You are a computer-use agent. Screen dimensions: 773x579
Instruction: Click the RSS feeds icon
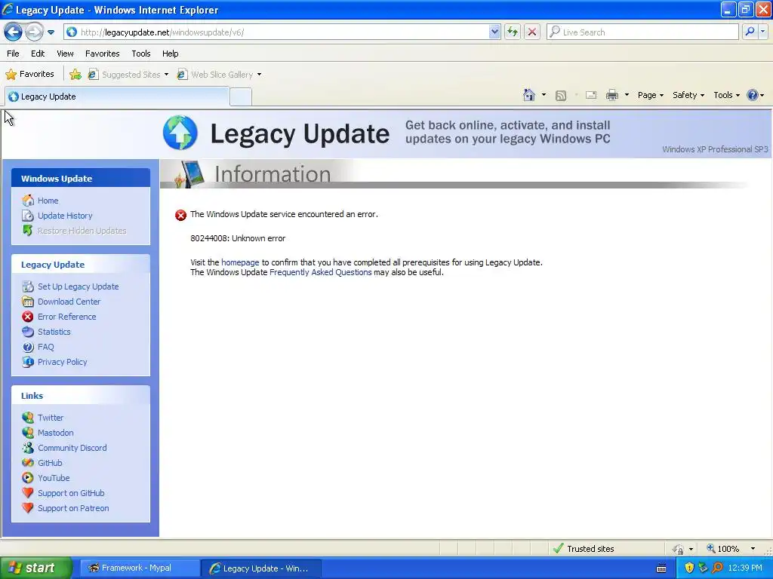[561, 96]
